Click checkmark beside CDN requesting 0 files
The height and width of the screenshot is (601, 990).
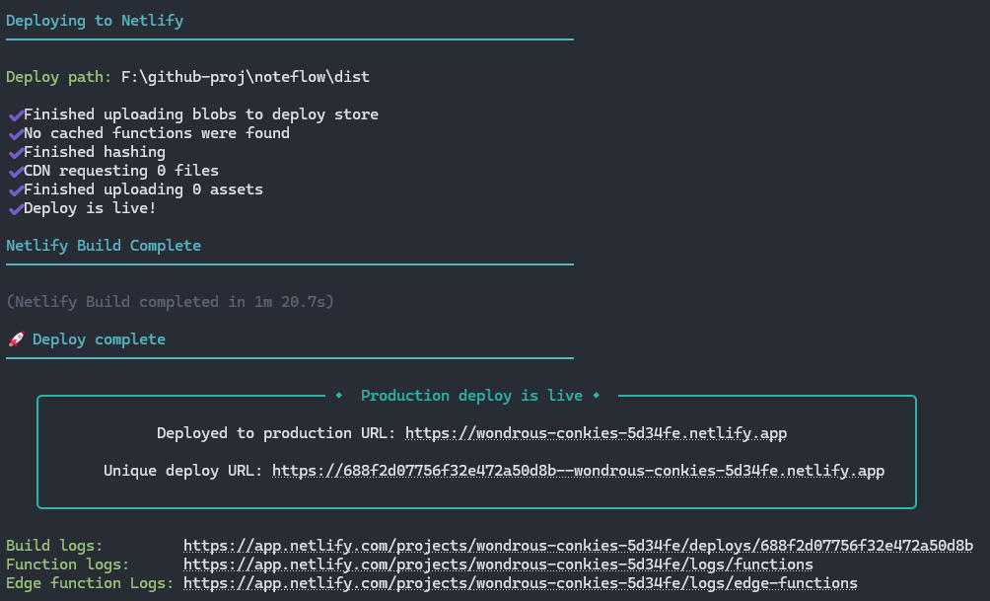[16, 172]
